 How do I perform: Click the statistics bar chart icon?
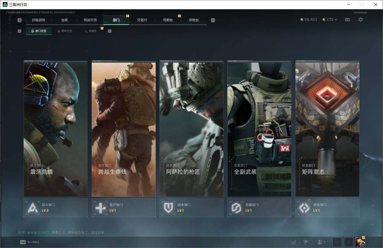tap(293, 242)
